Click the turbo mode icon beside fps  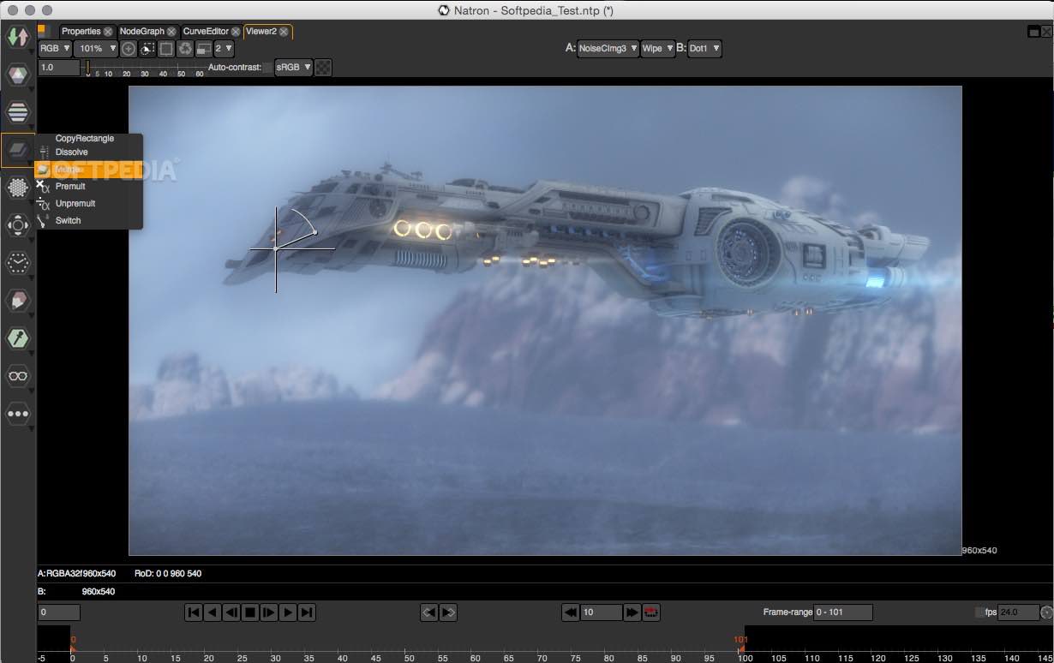[x=1046, y=612]
